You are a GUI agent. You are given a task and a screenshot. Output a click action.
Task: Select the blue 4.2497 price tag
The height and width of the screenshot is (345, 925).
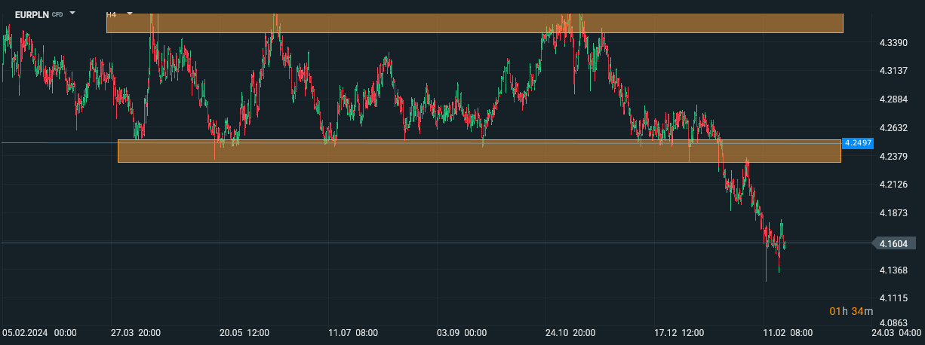(x=858, y=142)
